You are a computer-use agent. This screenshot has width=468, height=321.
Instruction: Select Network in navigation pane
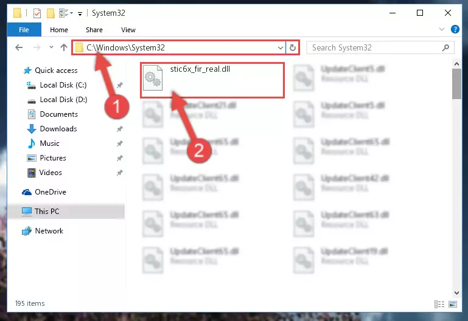49,231
